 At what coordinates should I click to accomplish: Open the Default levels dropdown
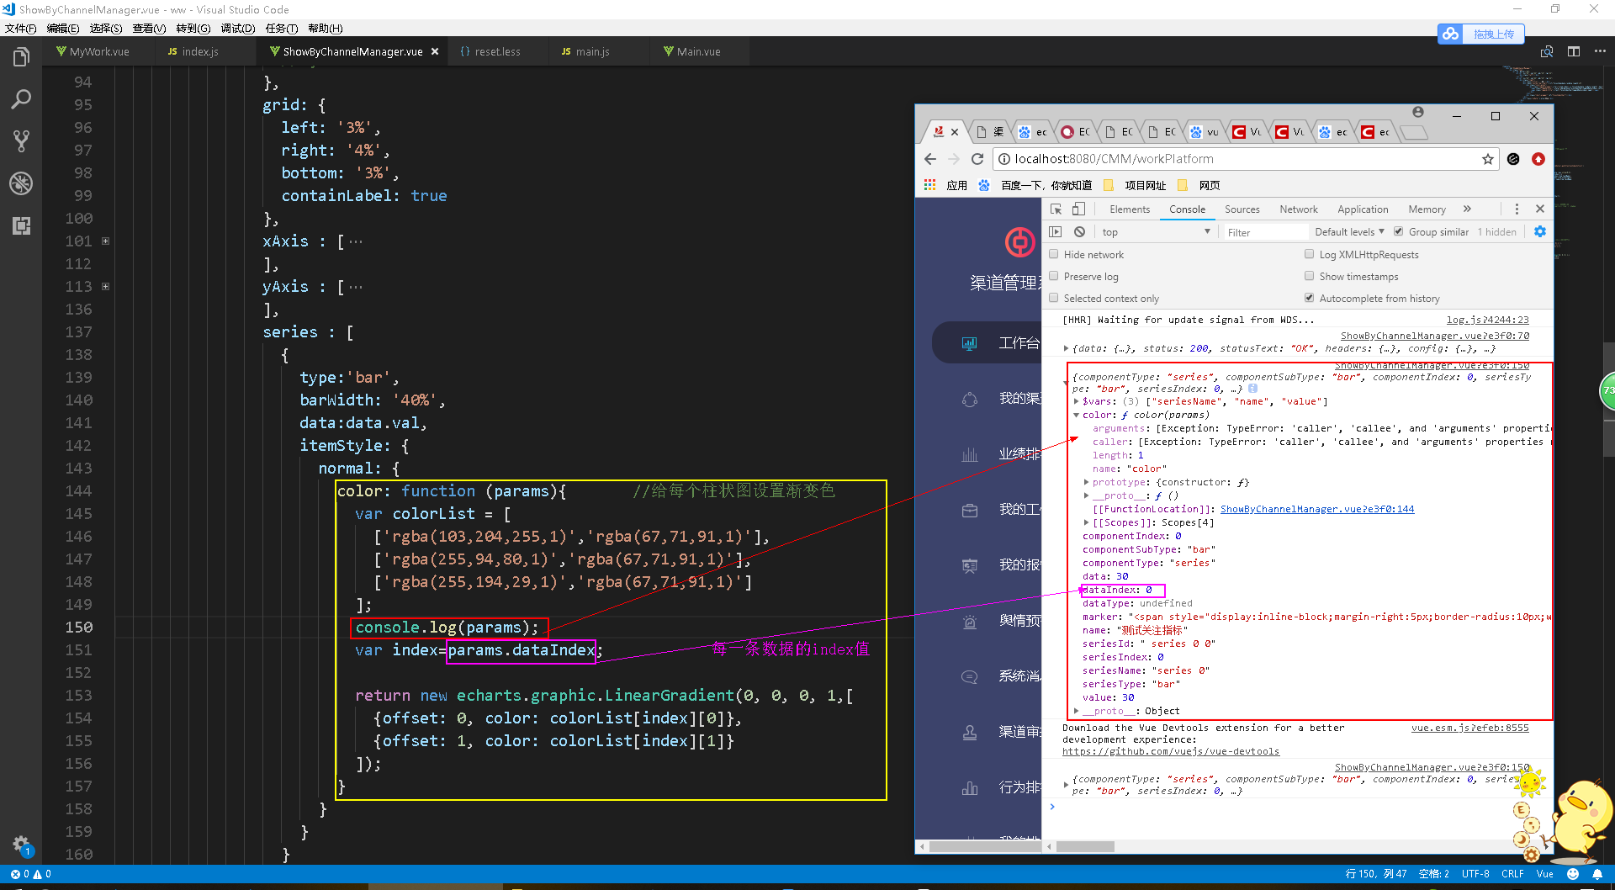pyautogui.click(x=1349, y=232)
